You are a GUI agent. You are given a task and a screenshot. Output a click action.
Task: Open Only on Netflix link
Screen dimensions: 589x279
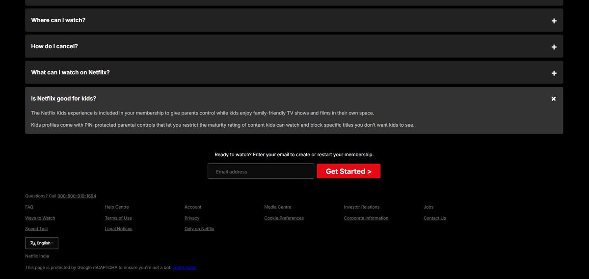click(x=199, y=229)
